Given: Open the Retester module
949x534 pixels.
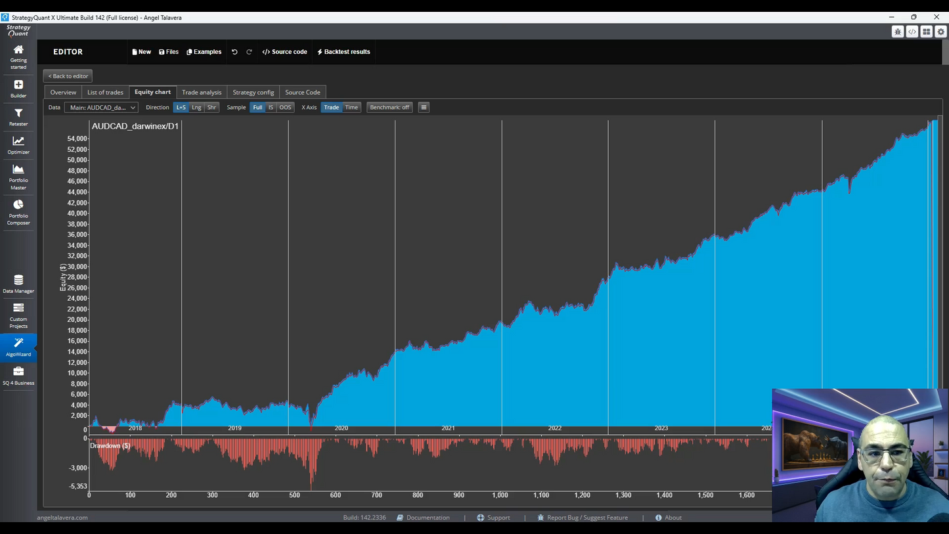Looking at the screenshot, I should (x=18, y=117).
